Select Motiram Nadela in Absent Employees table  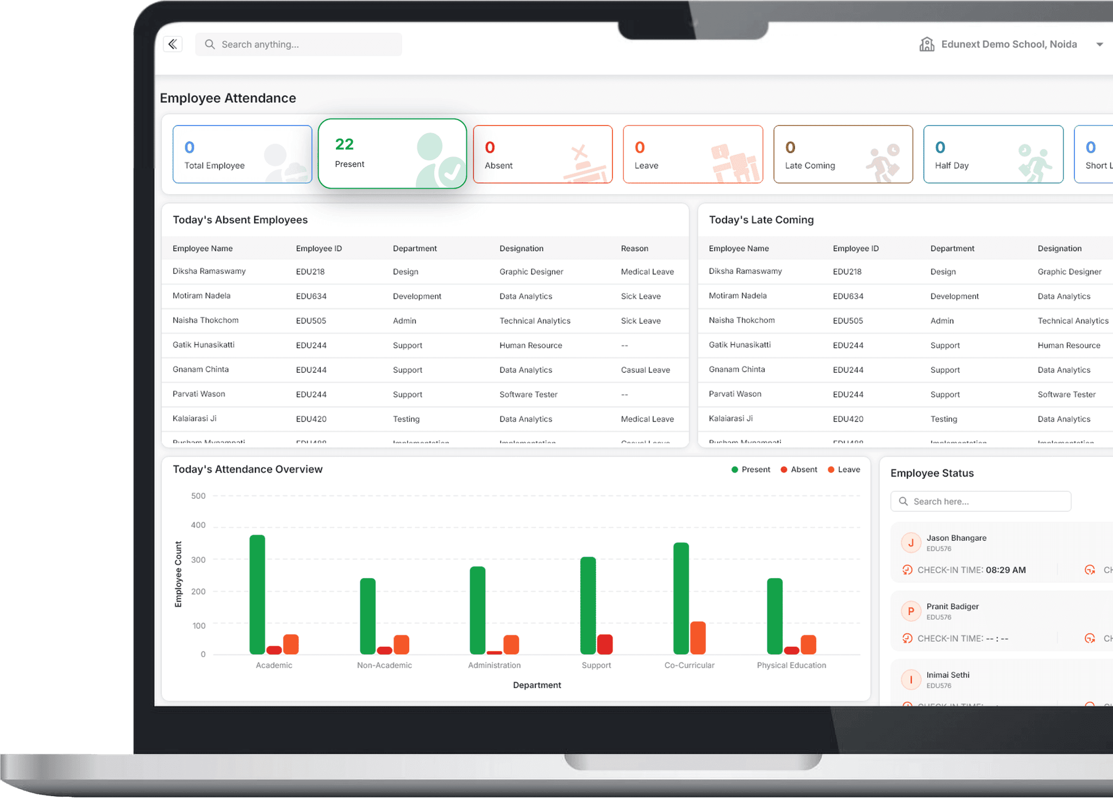click(202, 296)
